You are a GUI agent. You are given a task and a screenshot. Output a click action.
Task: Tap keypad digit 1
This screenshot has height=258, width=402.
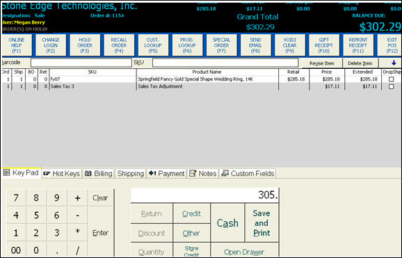coord(16,232)
